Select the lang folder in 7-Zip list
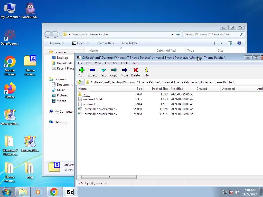 point(85,94)
